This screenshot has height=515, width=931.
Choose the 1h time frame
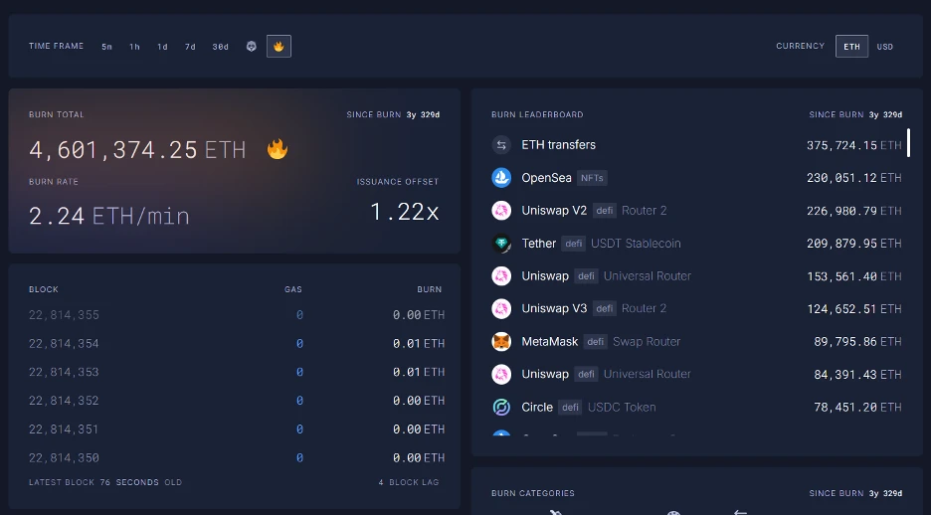(x=134, y=47)
